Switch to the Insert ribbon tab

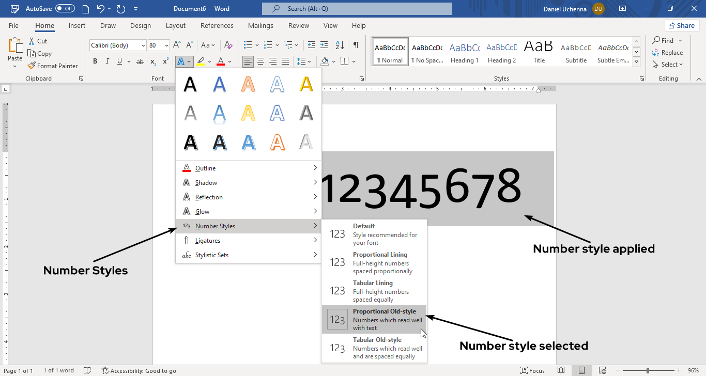[x=77, y=26]
